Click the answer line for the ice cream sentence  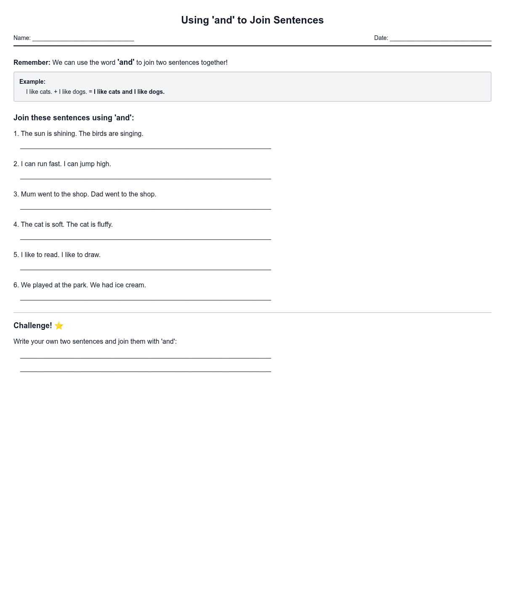pos(146,297)
